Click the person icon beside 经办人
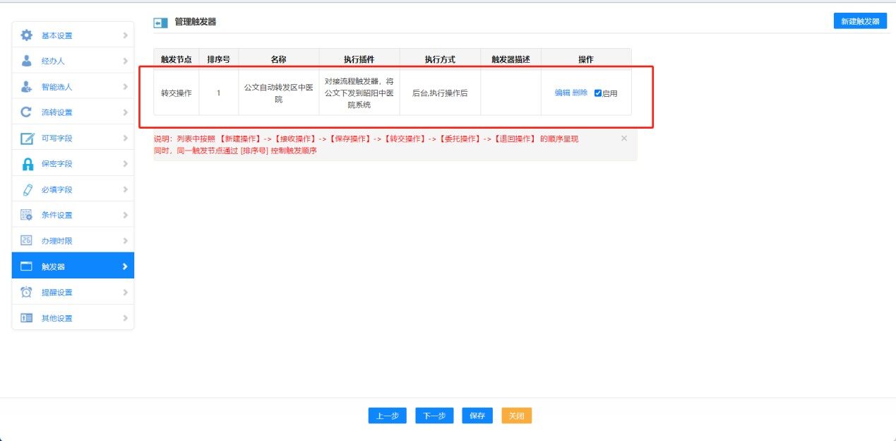The height and width of the screenshot is (441, 896). pos(27,61)
